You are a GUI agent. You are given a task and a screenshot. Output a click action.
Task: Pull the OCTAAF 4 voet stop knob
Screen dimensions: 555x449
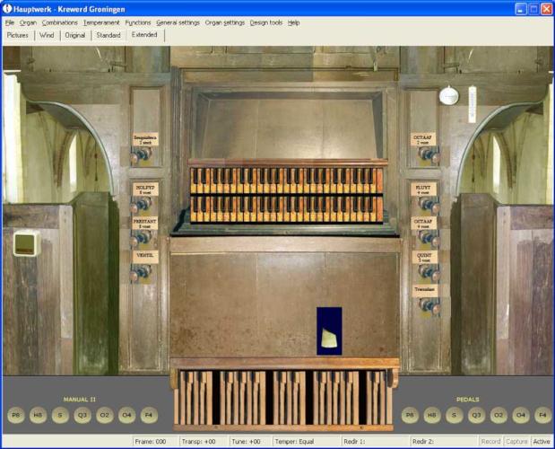(427, 238)
